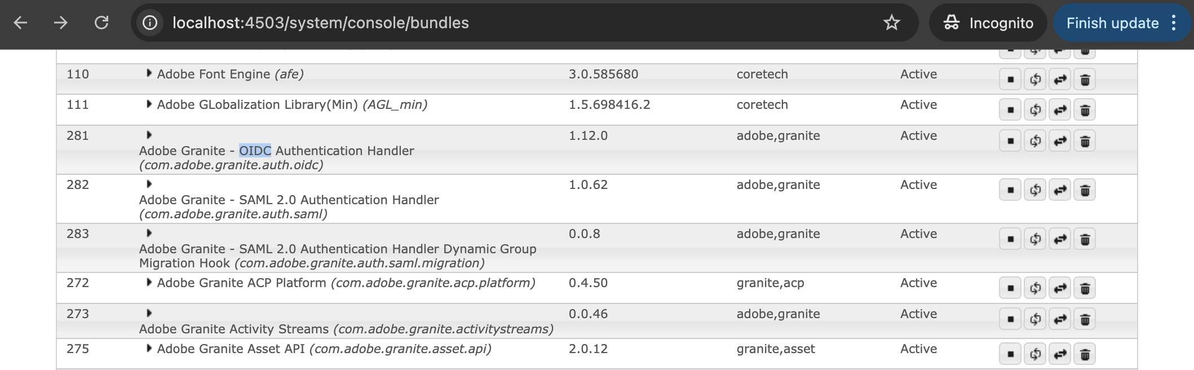Bookmark this page with the star icon

click(x=891, y=23)
